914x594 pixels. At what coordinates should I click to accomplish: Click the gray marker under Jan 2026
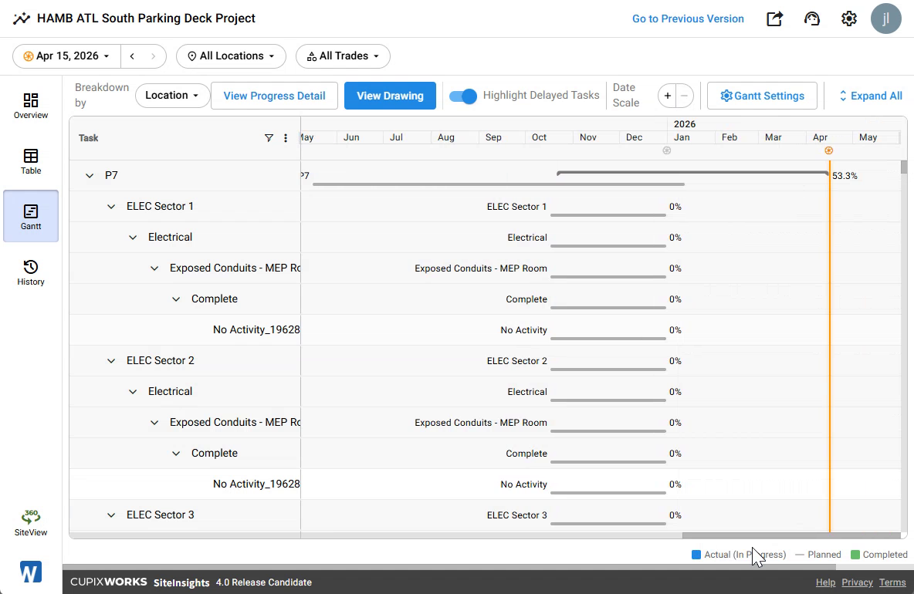pos(667,150)
